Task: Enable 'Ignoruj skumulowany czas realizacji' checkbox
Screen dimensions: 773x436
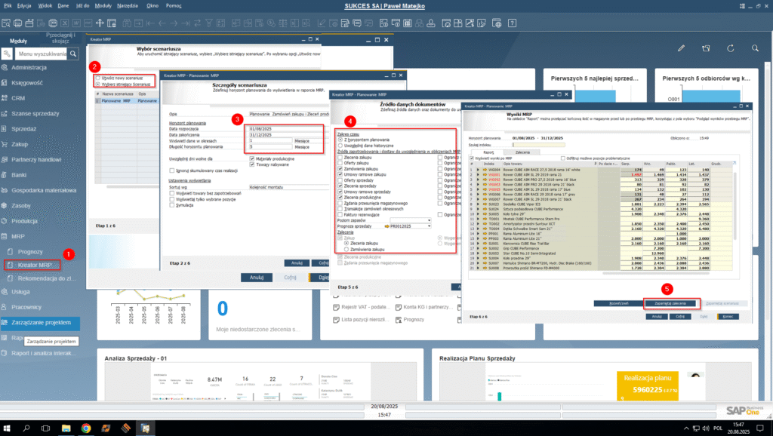Action: click(171, 170)
